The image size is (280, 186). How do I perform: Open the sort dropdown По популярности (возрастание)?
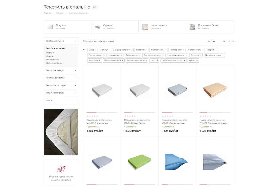pos(99,41)
